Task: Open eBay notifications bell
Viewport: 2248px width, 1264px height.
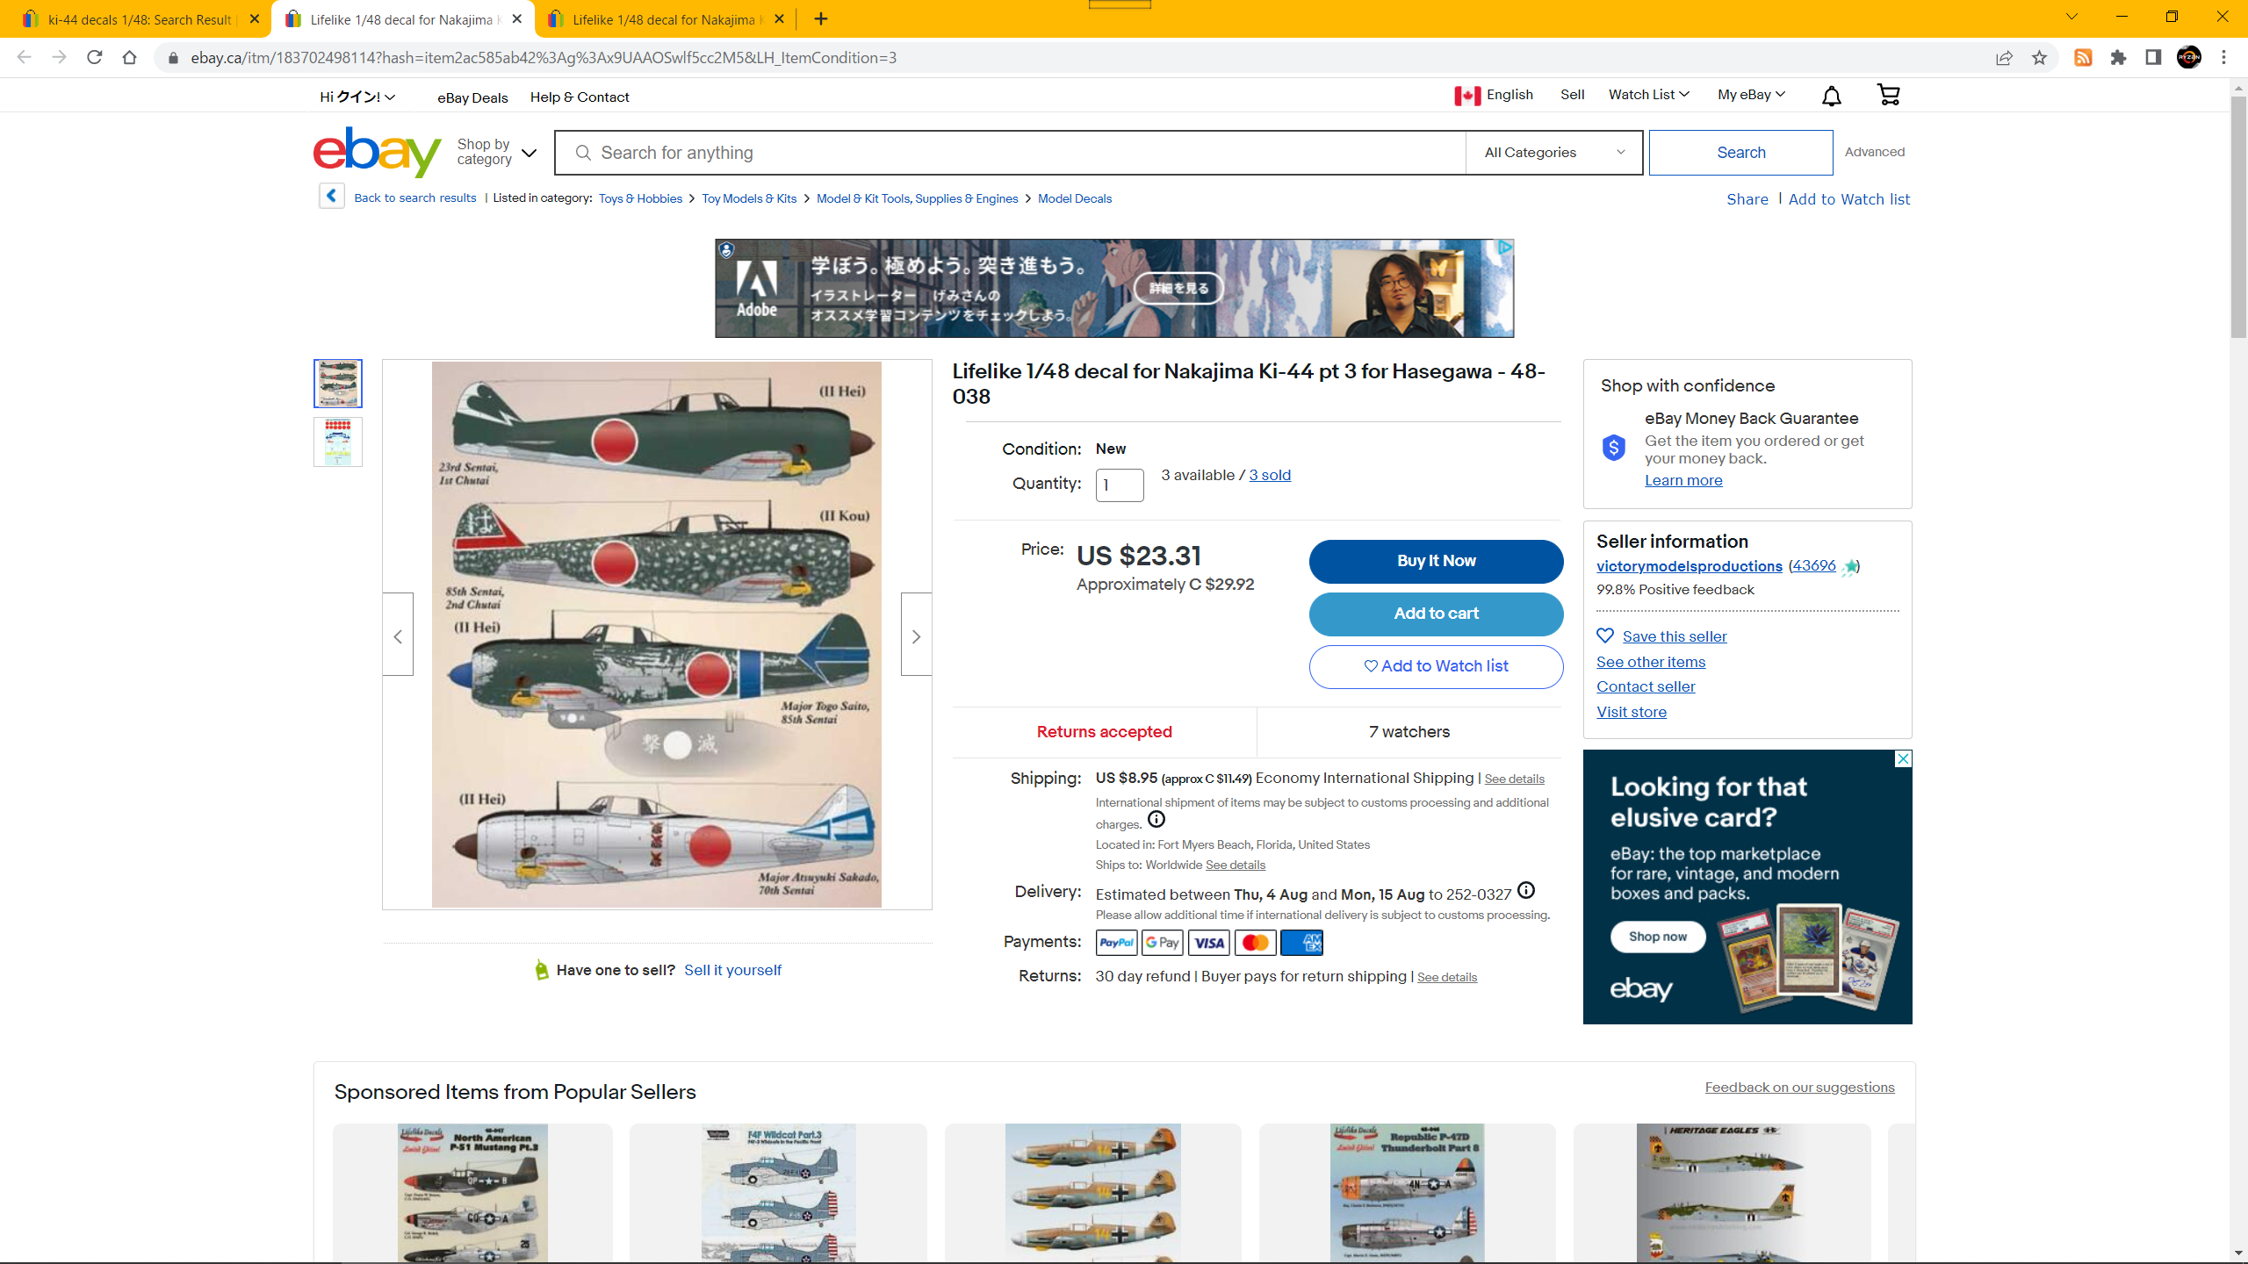Action: 1831,96
